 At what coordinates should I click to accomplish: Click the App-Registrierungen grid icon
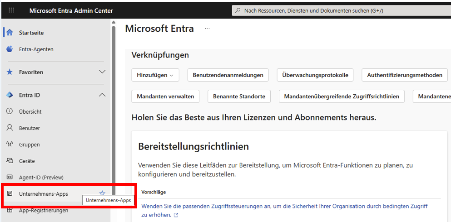tap(10, 210)
